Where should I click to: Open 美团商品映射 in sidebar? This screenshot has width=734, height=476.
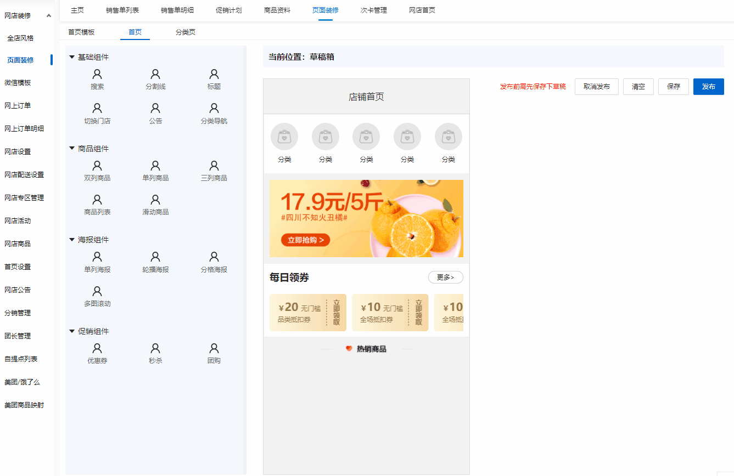click(24, 405)
